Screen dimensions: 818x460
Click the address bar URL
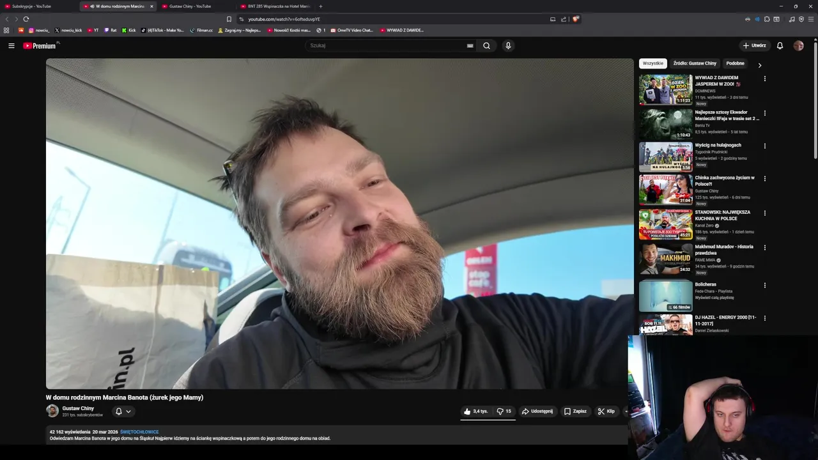pyautogui.click(x=284, y=19)
